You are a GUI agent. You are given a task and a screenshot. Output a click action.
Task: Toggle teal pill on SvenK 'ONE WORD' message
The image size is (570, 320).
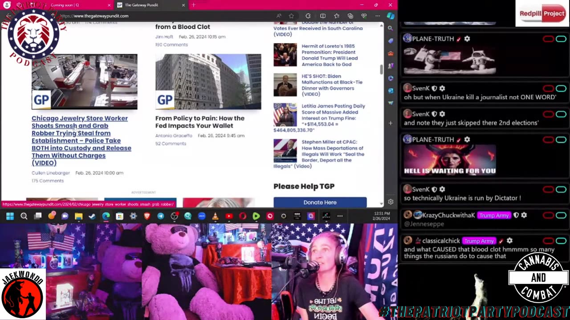561,88
